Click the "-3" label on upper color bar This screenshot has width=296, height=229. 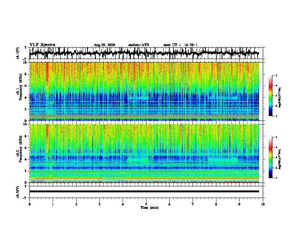[275, 75]
